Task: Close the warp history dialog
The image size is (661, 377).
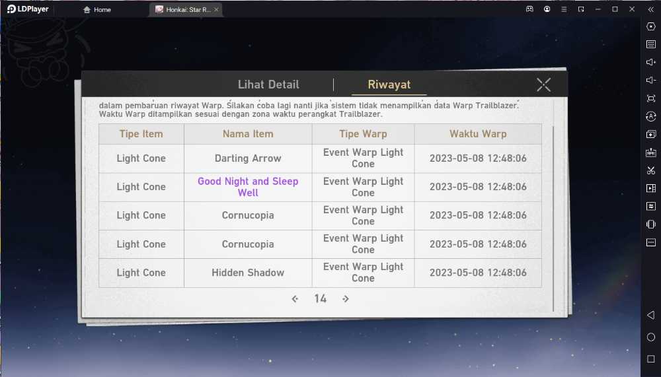Action: pyautogui.click(x=544, y=85)
